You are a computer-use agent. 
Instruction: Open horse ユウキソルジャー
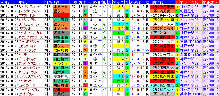tap(29, 68)
